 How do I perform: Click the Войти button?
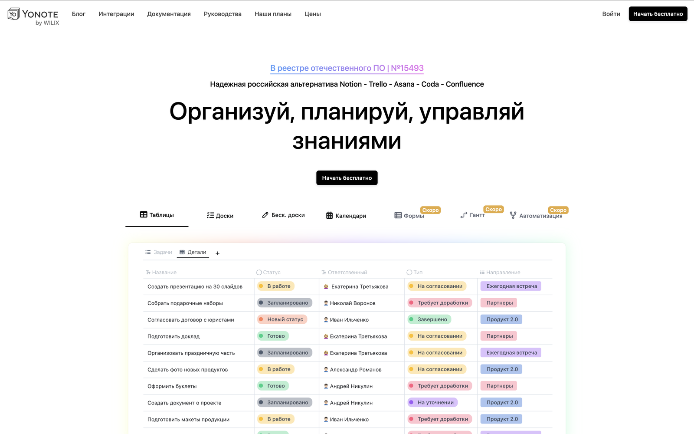(x=611, y=14)
